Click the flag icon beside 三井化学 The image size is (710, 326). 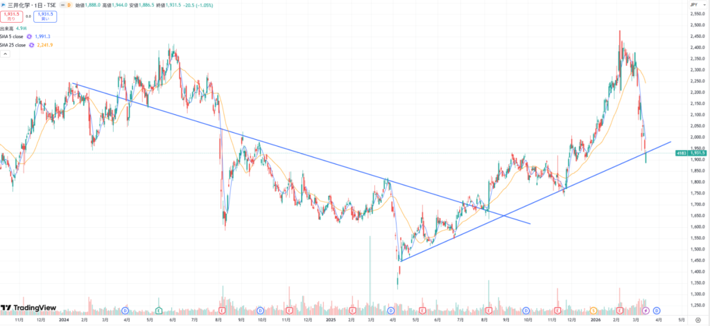pos(4,5)
